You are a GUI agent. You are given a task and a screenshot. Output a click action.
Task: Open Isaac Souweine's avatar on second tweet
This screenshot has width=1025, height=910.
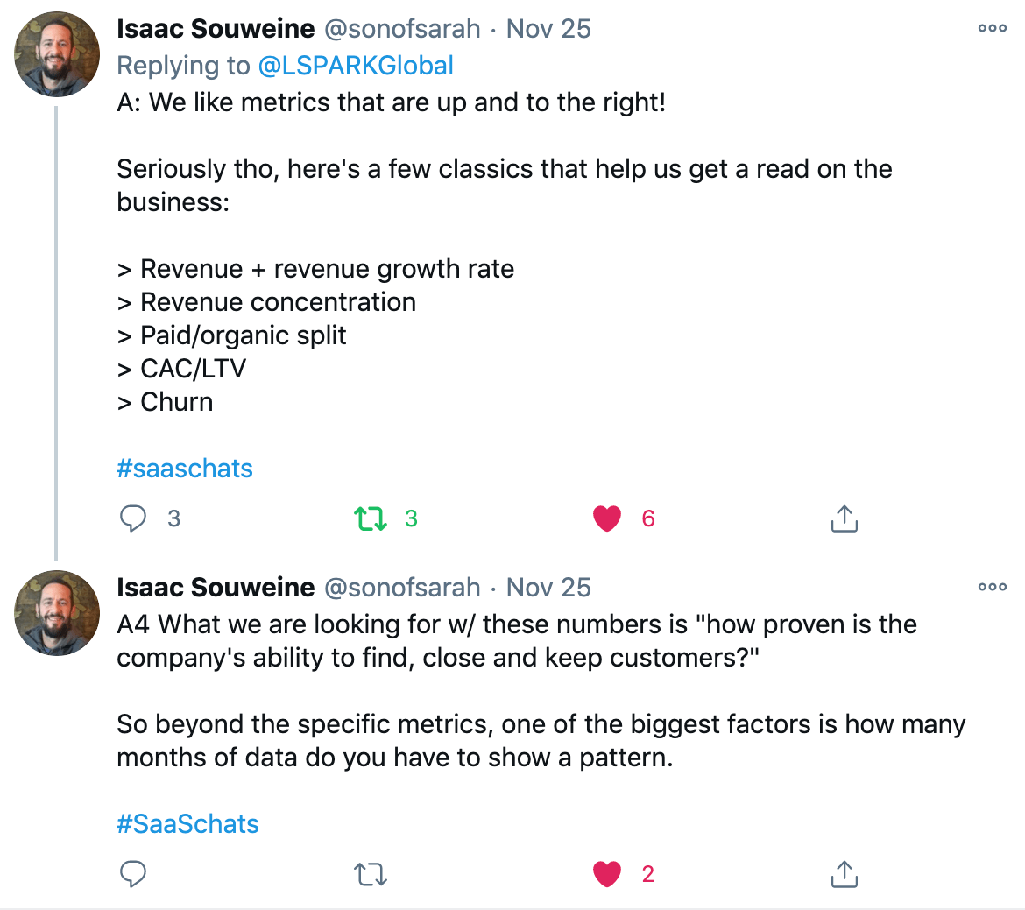tap(57, 613)
